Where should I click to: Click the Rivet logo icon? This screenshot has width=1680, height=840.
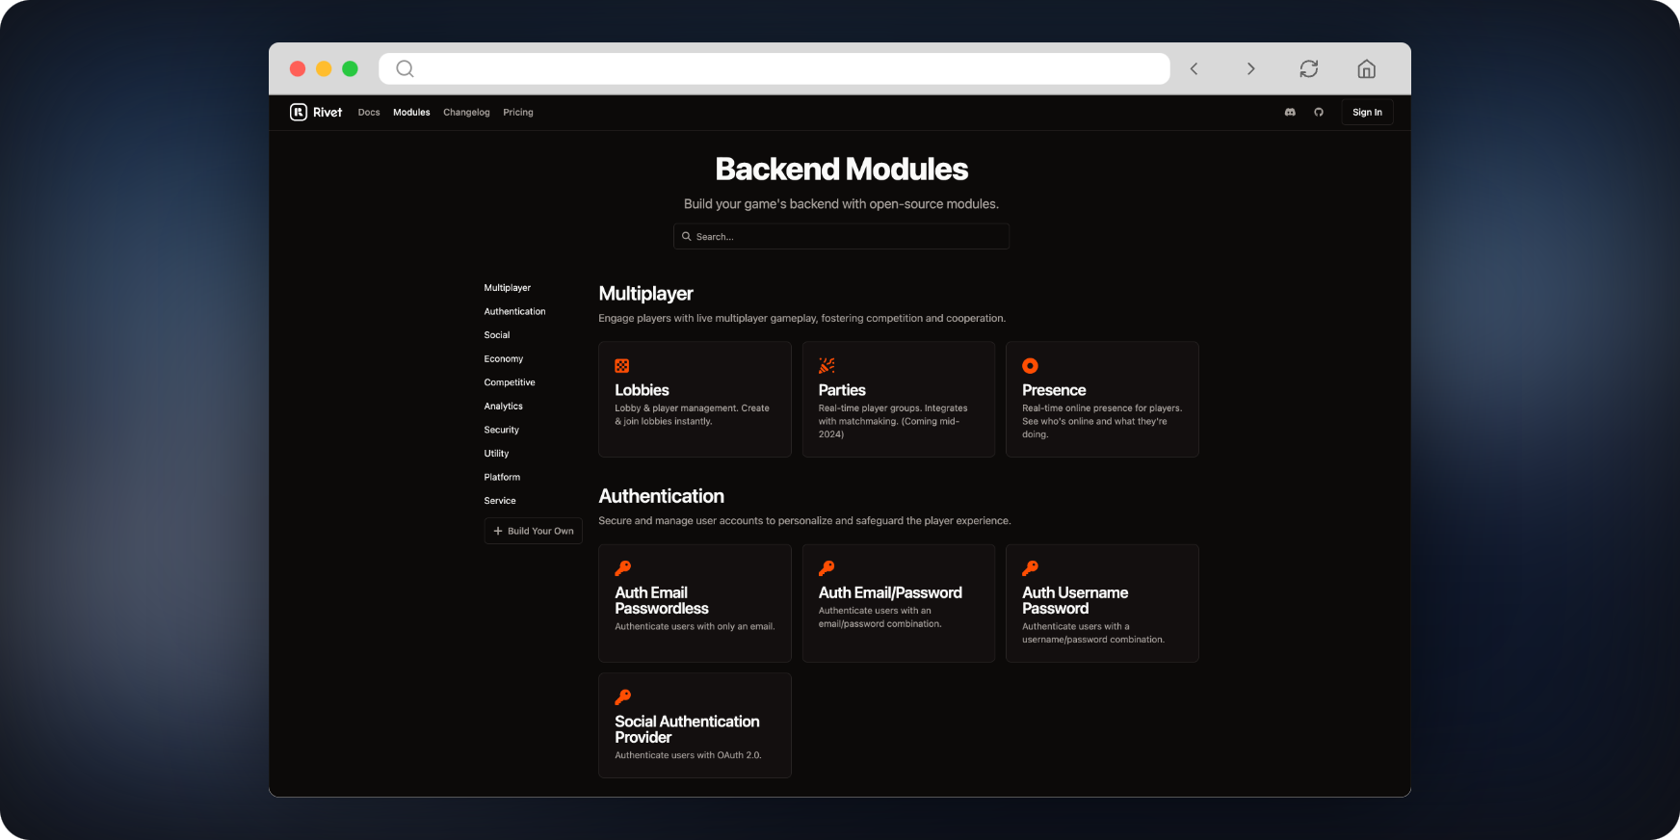click(x=299, y=113)
